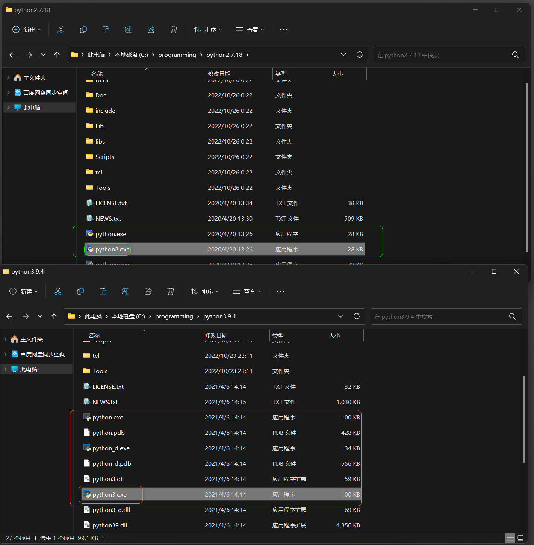Refresh the python3.9.4 folder view

[357, 316]
